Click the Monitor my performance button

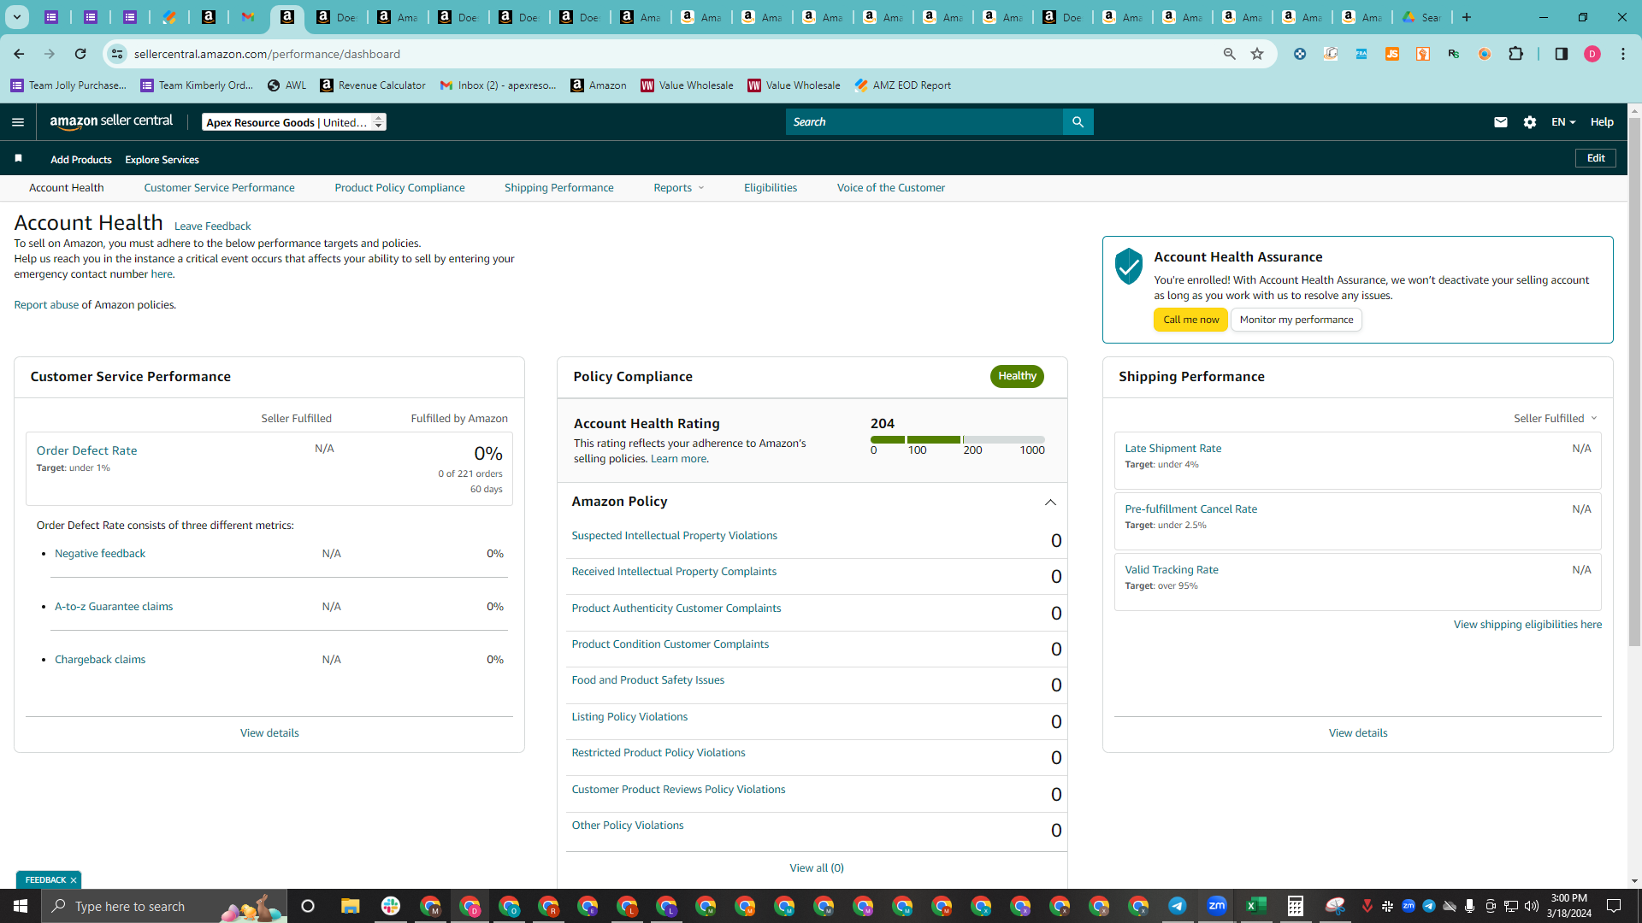click(1296, 320)
